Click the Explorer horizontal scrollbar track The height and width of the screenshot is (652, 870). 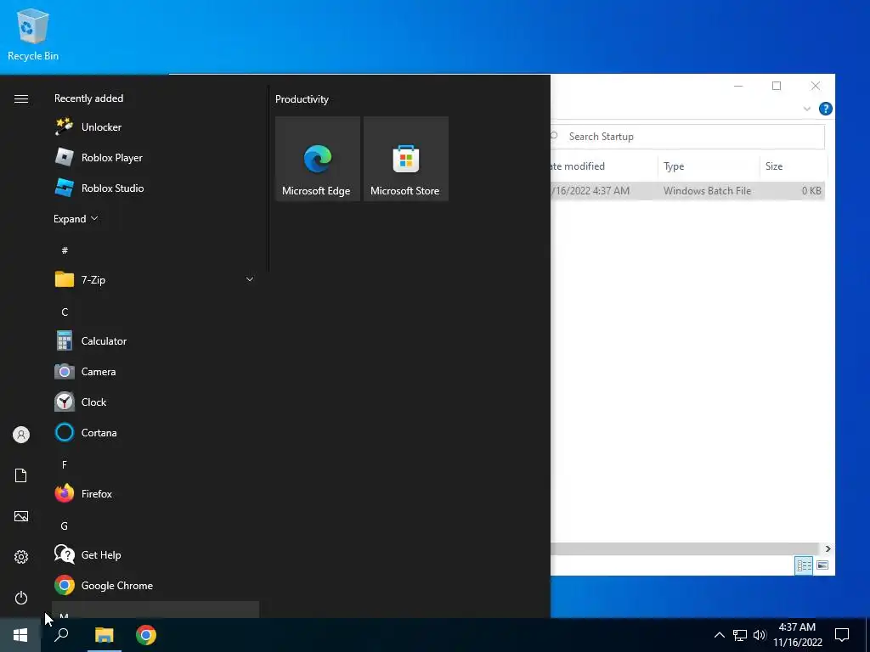(x=686, y=548)
